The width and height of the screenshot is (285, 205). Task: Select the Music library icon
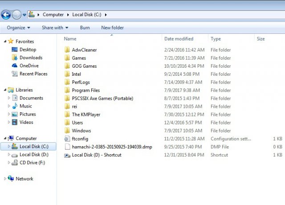pyautogui.click(x=15, y=106)
